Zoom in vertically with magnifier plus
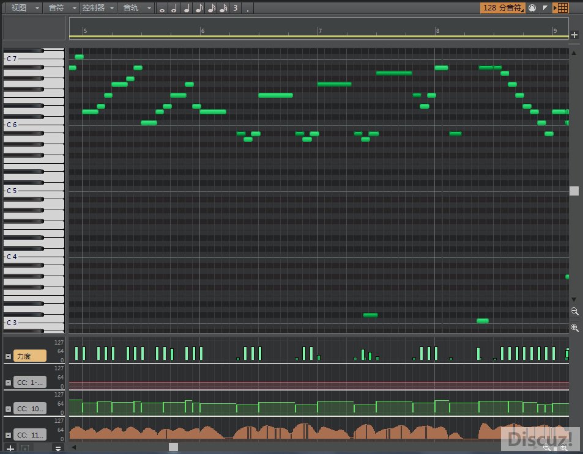 click(x=574, y=328)
